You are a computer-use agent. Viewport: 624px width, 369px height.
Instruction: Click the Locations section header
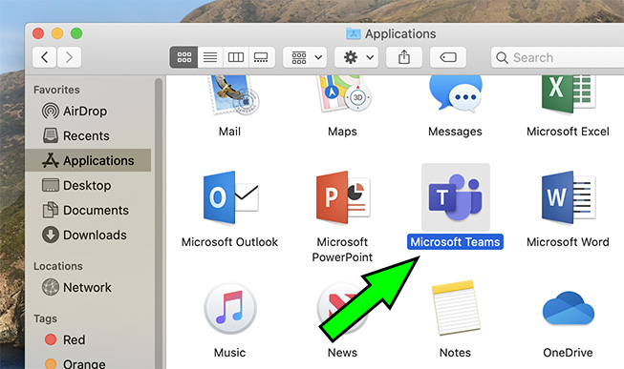[58, 266]
